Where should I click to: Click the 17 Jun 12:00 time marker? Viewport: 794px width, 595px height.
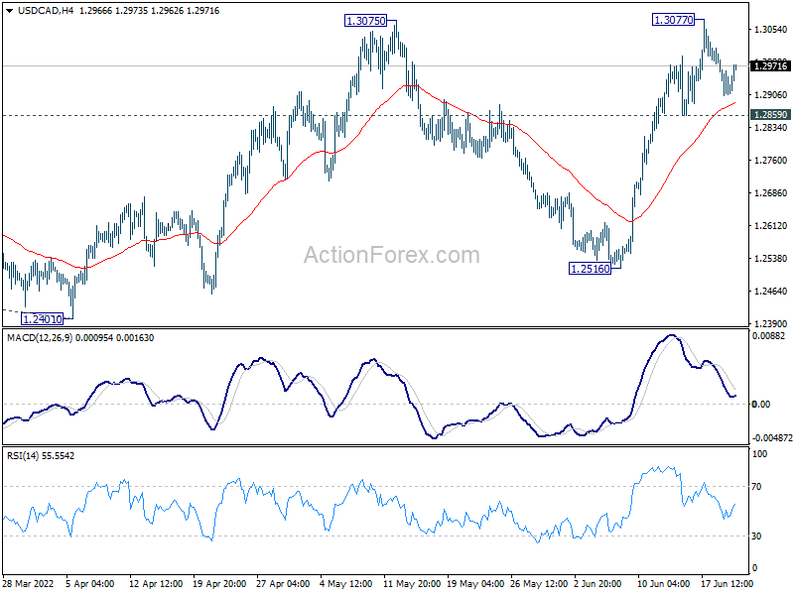727,583
